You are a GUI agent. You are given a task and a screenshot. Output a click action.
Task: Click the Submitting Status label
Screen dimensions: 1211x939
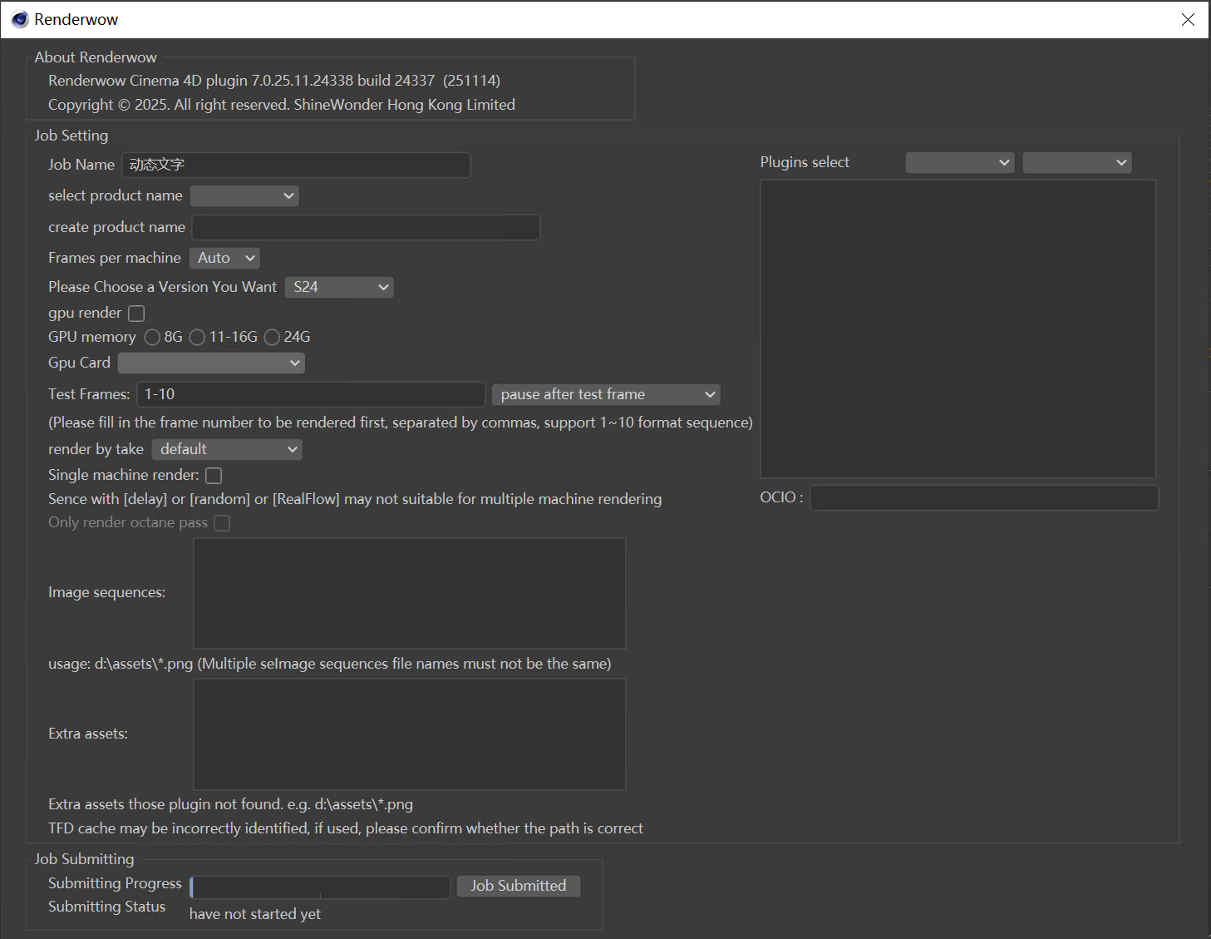[107, 907]
